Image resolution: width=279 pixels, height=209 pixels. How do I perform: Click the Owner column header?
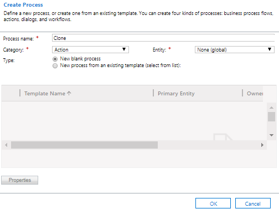(x=255, y=94)
